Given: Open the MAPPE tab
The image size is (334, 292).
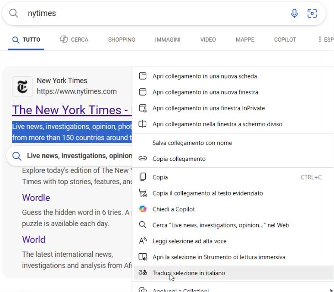Looking at the screenshot, I should tap(245, 40).
